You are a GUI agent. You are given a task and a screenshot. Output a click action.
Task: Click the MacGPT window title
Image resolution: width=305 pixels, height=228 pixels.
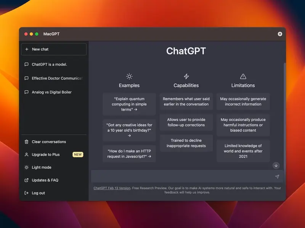click(51, 34)
